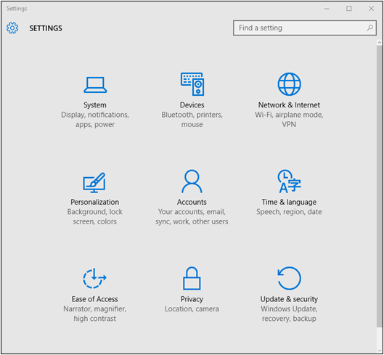Minimize the Settings window
384x355 pixels.
[x=327, y=9]
